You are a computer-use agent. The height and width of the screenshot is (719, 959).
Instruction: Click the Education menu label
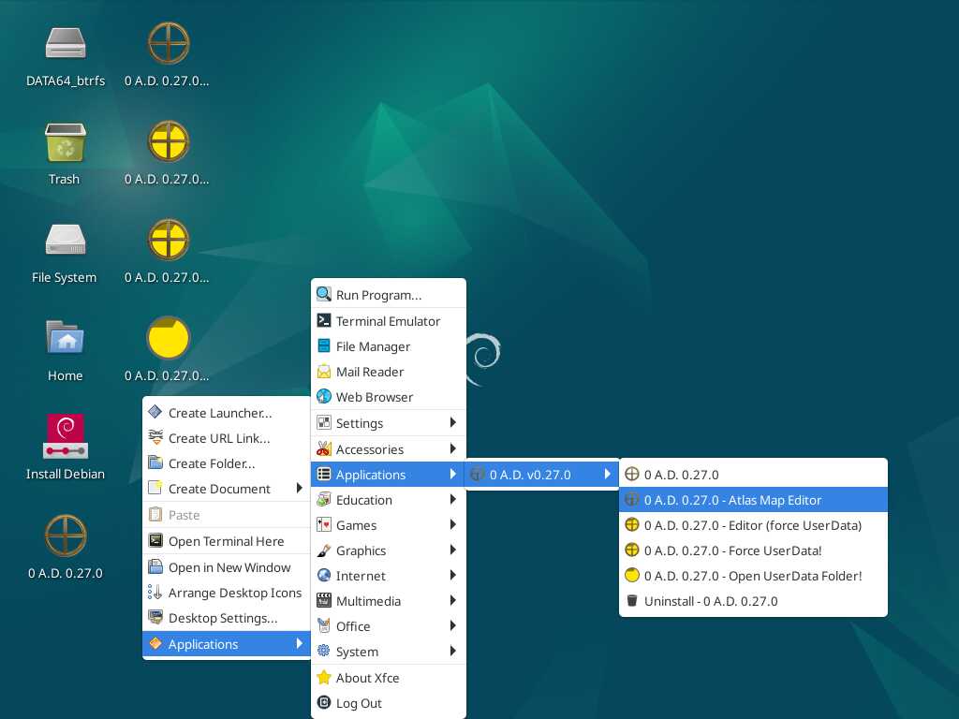(x=364, y=500)
